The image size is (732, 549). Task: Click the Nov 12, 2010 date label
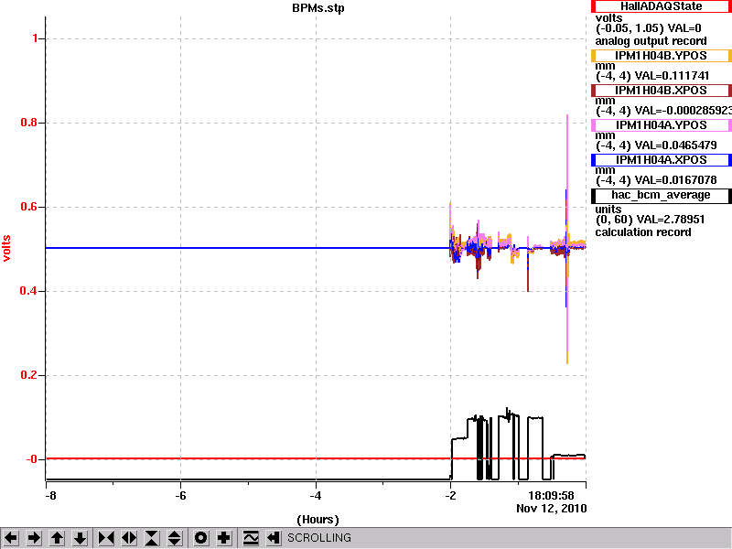(552, 509)
